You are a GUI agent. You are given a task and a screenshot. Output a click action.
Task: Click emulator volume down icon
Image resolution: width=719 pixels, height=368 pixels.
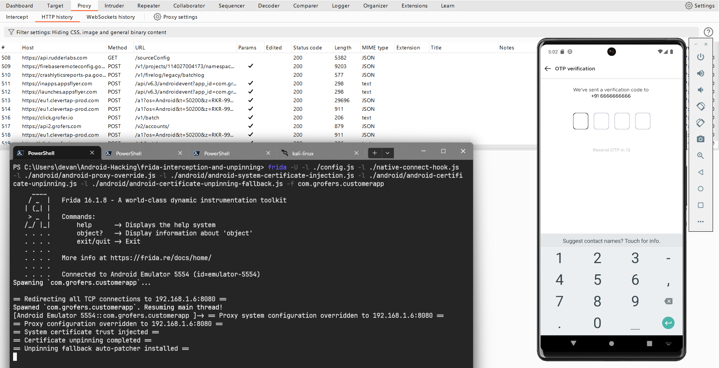click(700, 90)
